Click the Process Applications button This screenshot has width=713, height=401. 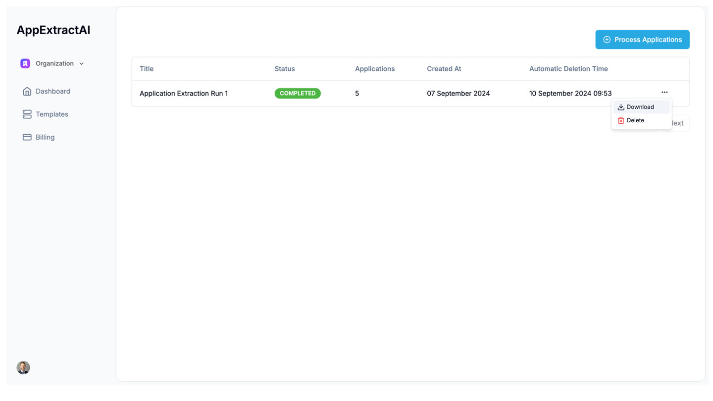pos(642,40)
